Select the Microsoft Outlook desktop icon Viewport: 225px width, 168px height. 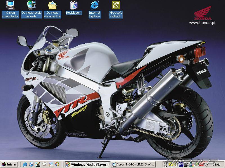[x=116, y=10]
